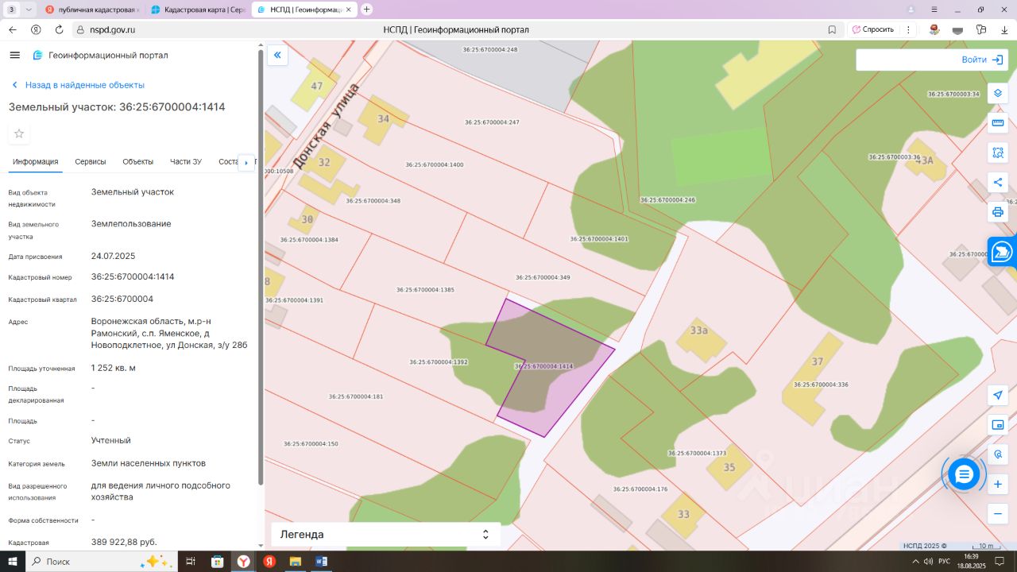Open a new browser tab

click(366, 10)
